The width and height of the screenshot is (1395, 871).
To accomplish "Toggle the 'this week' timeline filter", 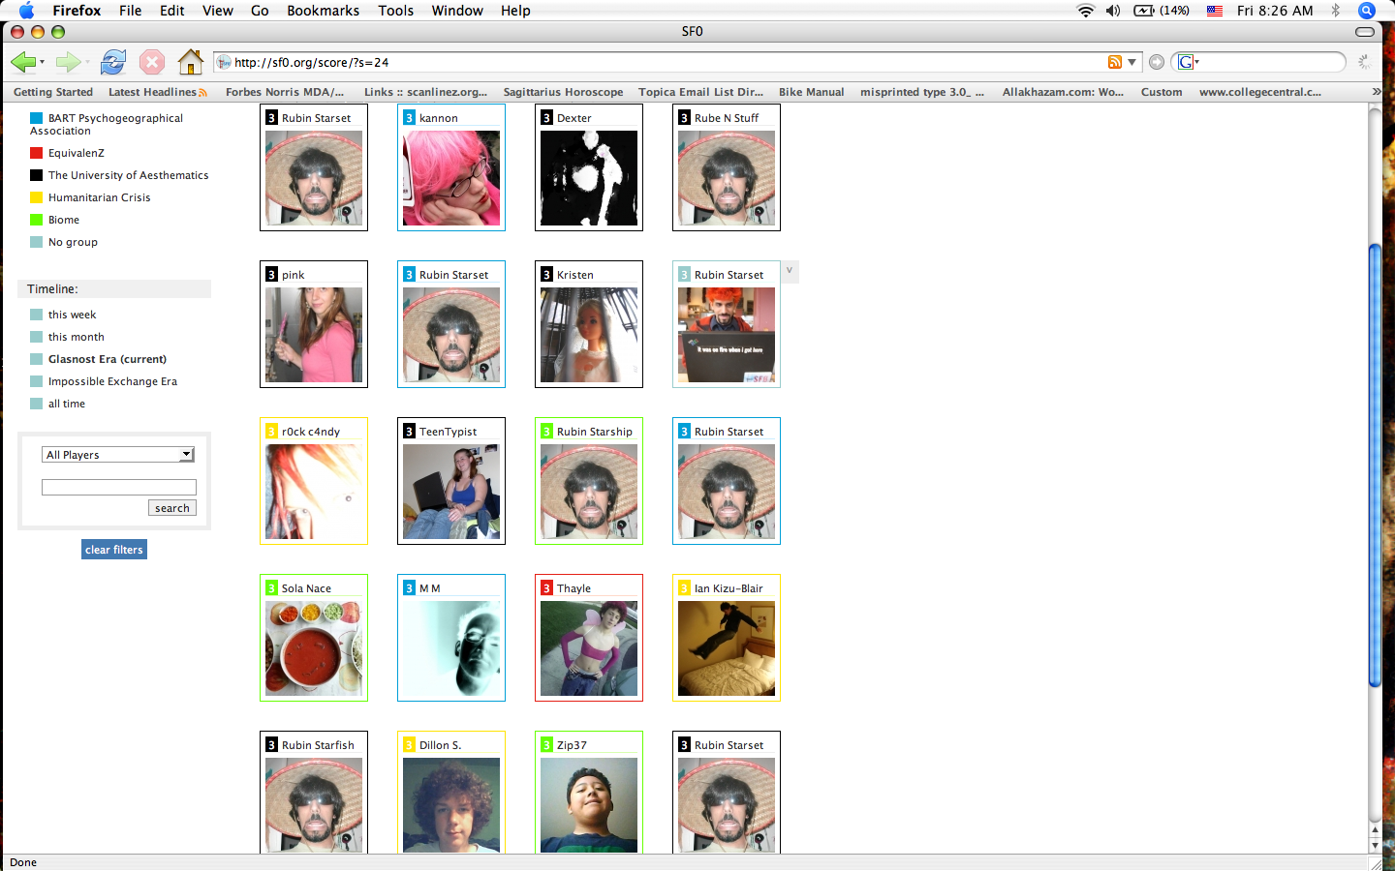I will [x=37, y=315].
